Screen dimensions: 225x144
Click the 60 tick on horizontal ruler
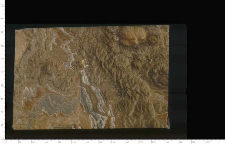click(46, 142)
